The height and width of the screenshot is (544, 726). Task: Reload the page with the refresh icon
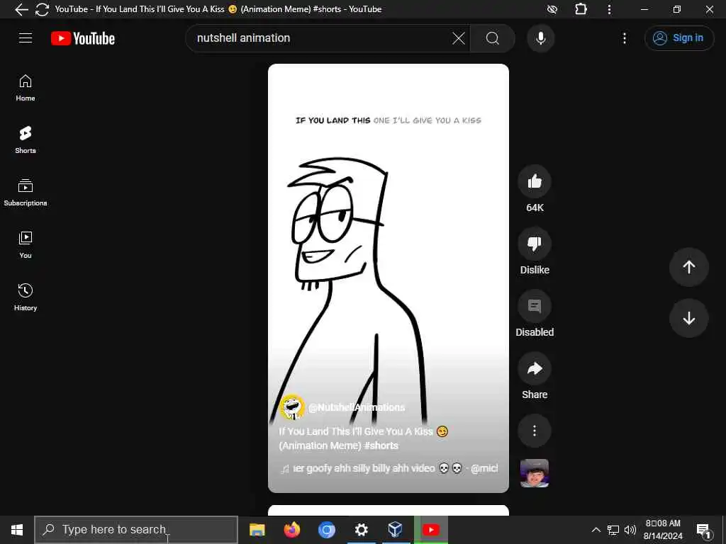[42, 9]
